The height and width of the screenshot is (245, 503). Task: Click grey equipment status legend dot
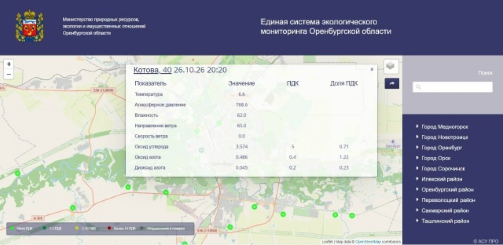point(142,228)
